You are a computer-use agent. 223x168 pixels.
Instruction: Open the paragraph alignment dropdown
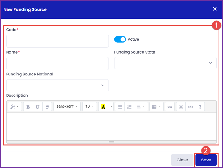pyautogui.click(x=141, y=106)
